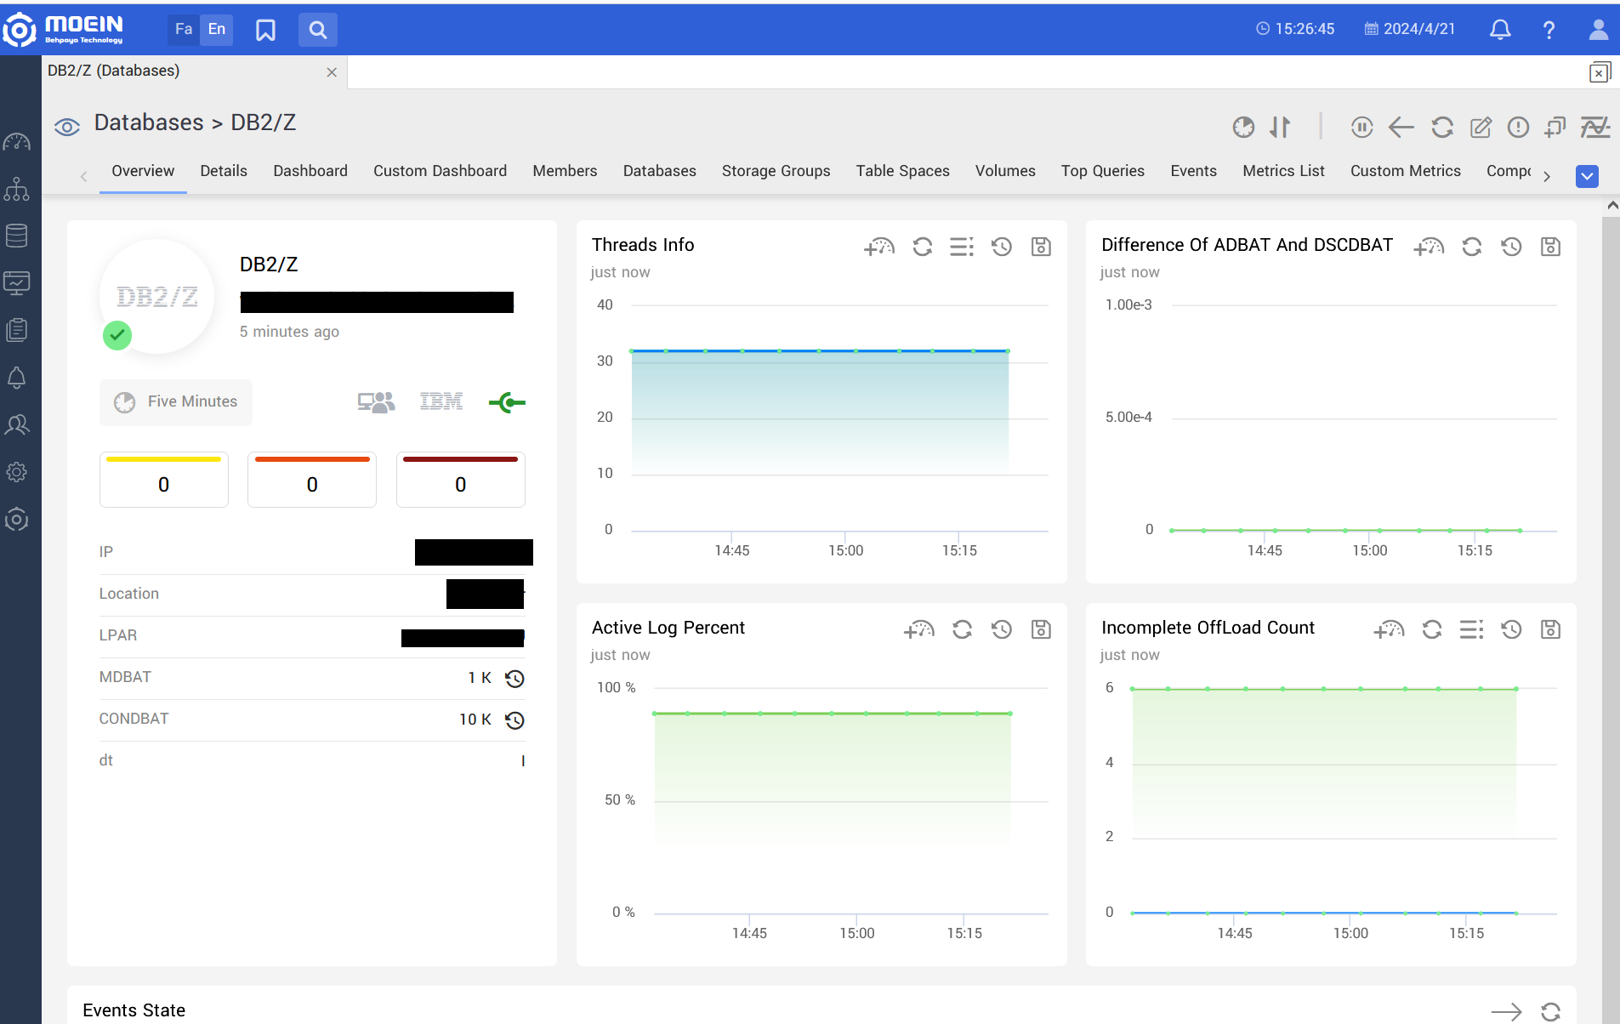The image size is (1620, 1024).
Task: Open the Volumes tab
Action: click(1004, 171)
